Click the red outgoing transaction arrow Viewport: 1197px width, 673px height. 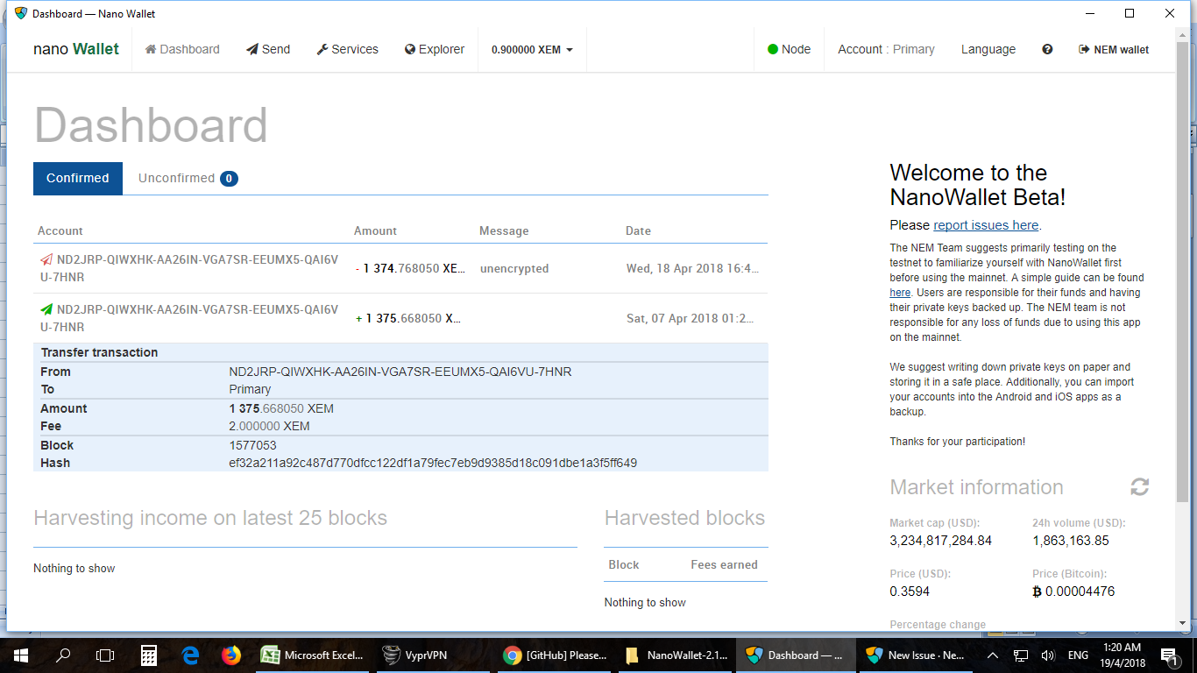pyautogui.click(x=45, y=259)
